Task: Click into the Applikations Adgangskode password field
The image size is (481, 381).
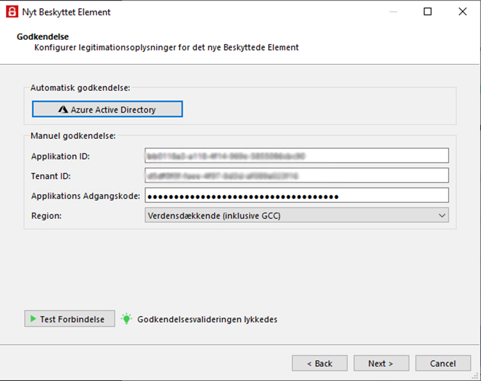Action: (x=297, y=195)
